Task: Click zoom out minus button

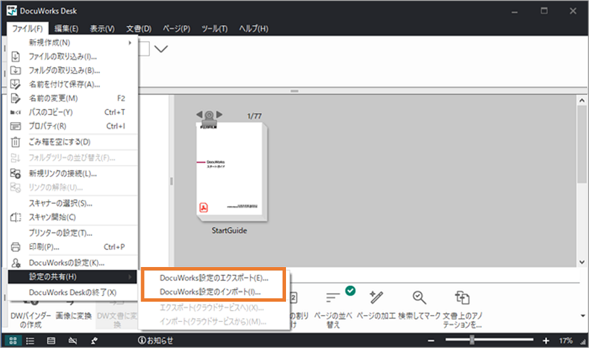Action: coord(431,341)
